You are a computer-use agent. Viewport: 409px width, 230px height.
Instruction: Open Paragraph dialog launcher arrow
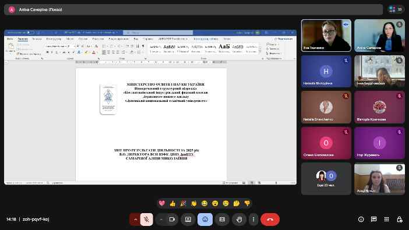(145, 58)
